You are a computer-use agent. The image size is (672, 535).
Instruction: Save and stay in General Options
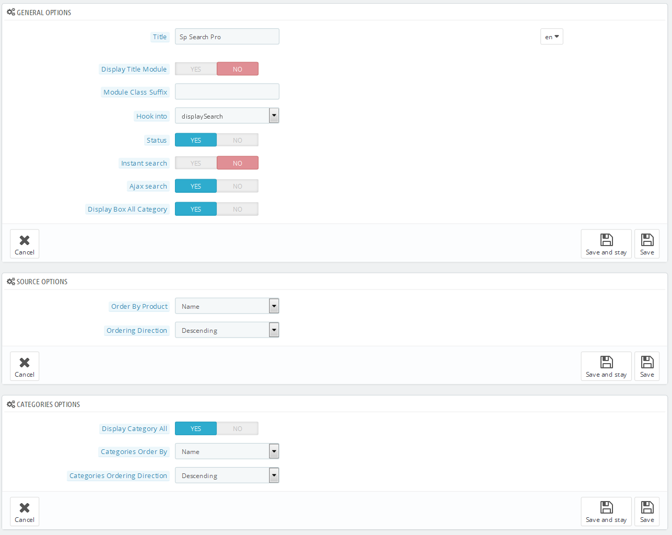point(606,244)
